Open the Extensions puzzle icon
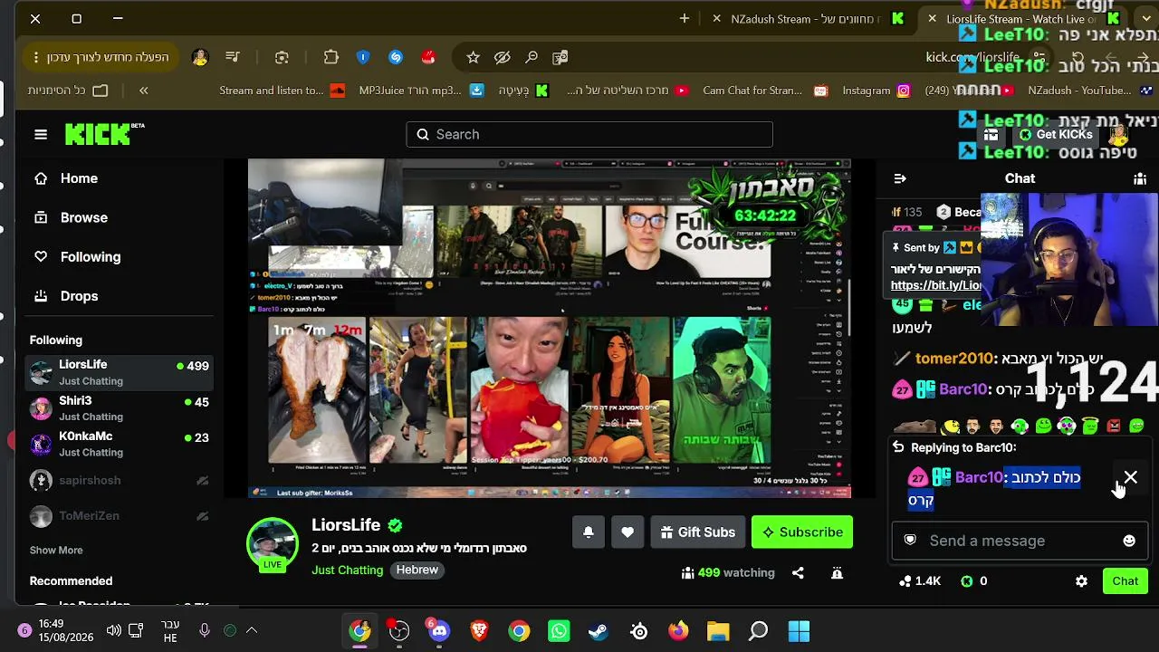This screenshot has width=1159, height=652. 331,57
